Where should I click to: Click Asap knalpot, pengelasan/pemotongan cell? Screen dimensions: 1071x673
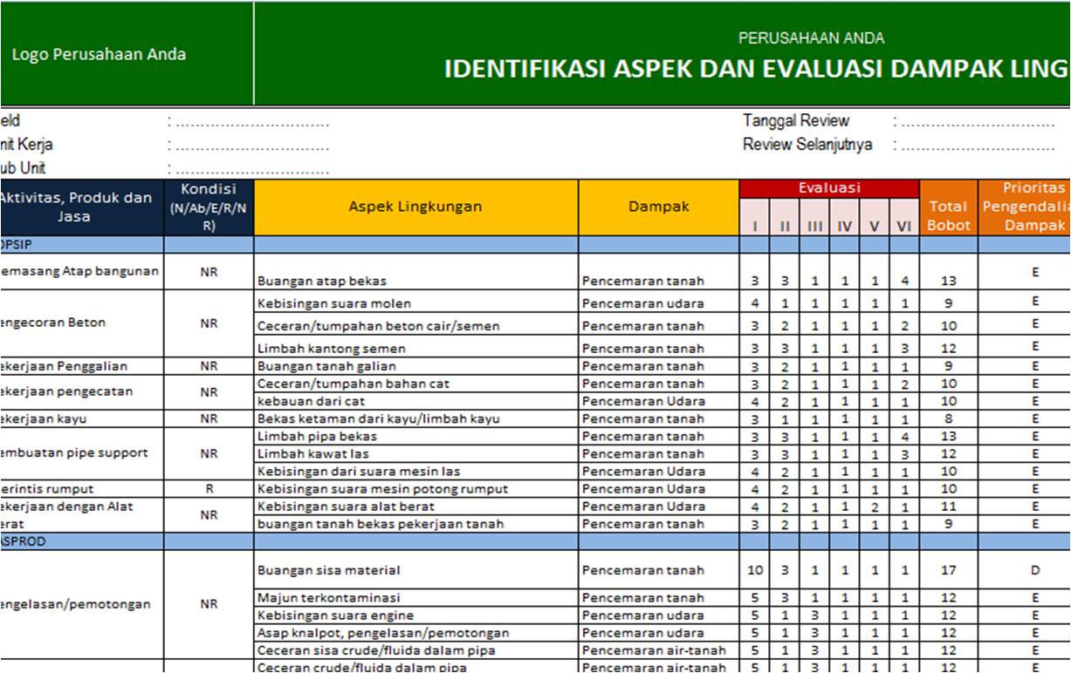(x=415, y=633)
